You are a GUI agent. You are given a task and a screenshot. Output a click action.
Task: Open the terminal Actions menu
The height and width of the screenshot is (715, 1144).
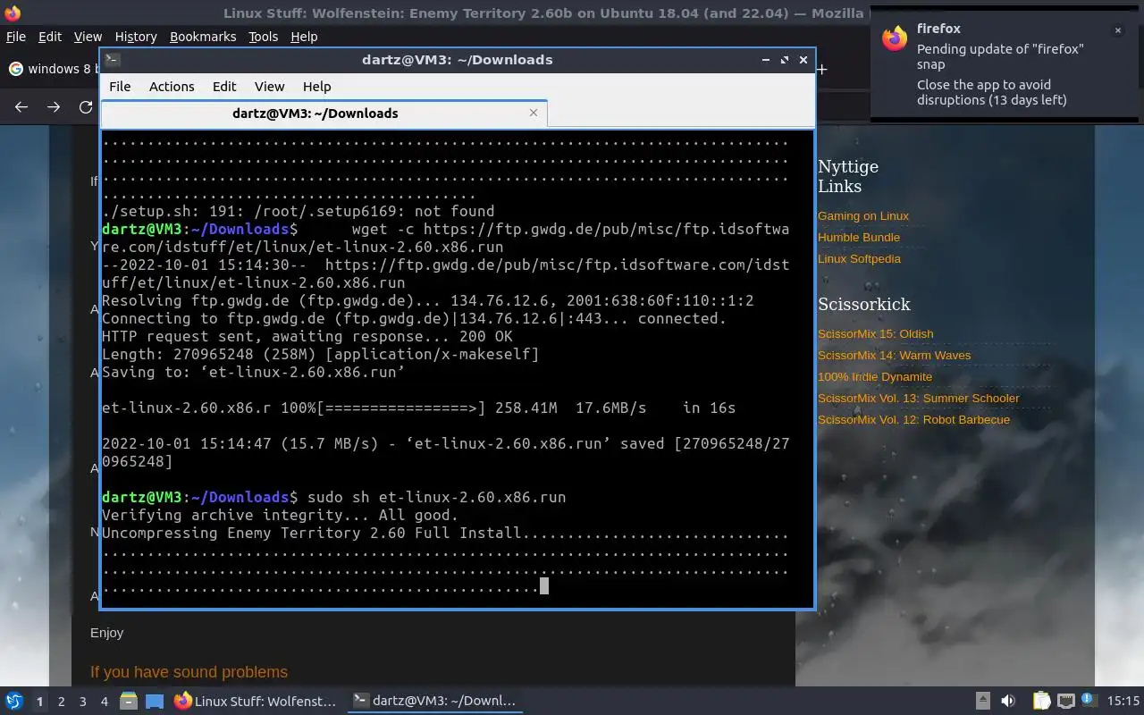172,87
